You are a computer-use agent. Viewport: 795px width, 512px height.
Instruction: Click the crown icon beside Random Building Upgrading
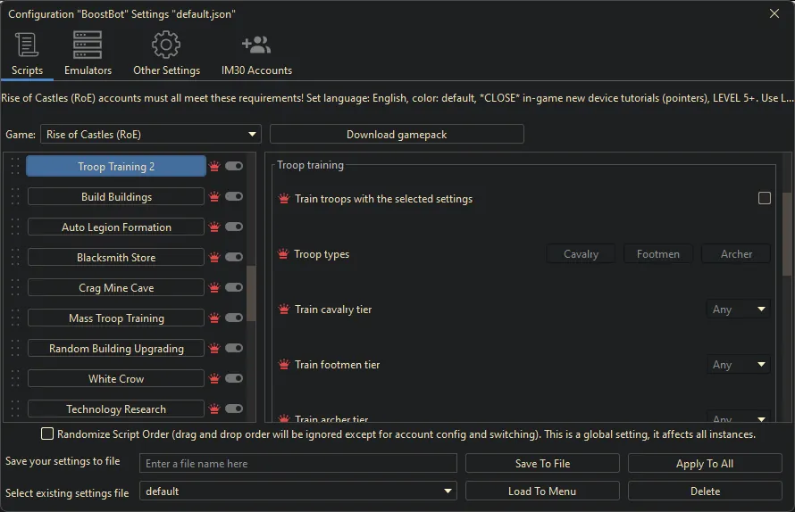(x=214, y=349)
